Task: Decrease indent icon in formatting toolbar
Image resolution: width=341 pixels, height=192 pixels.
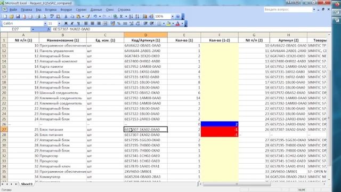Action: 145,23
